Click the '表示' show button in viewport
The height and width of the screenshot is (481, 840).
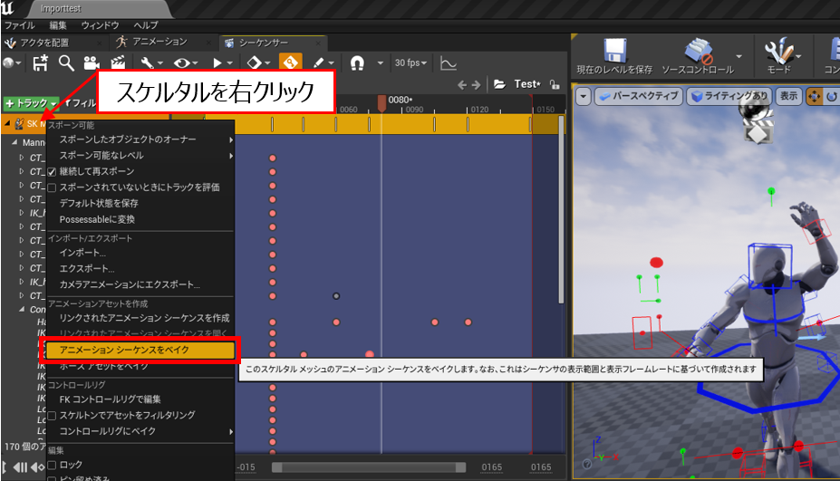(x=788, y=96)
